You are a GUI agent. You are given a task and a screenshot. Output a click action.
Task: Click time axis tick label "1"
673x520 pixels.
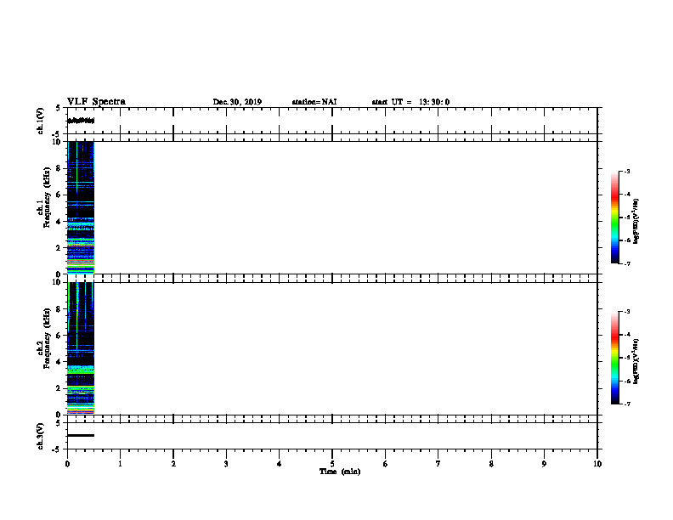(x=120, y=464)
